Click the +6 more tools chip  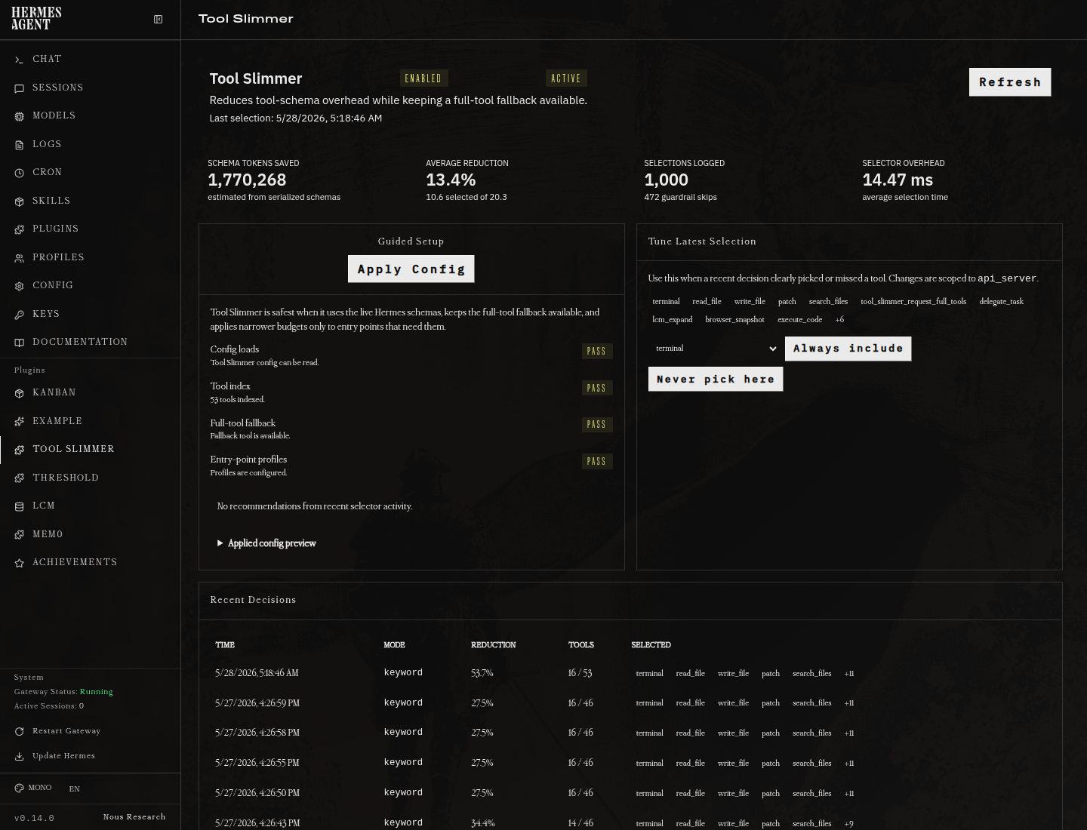[x=840, y=320]
